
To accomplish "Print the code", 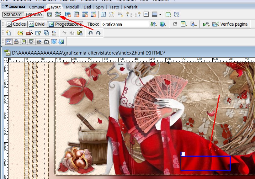I will [54, 33].
